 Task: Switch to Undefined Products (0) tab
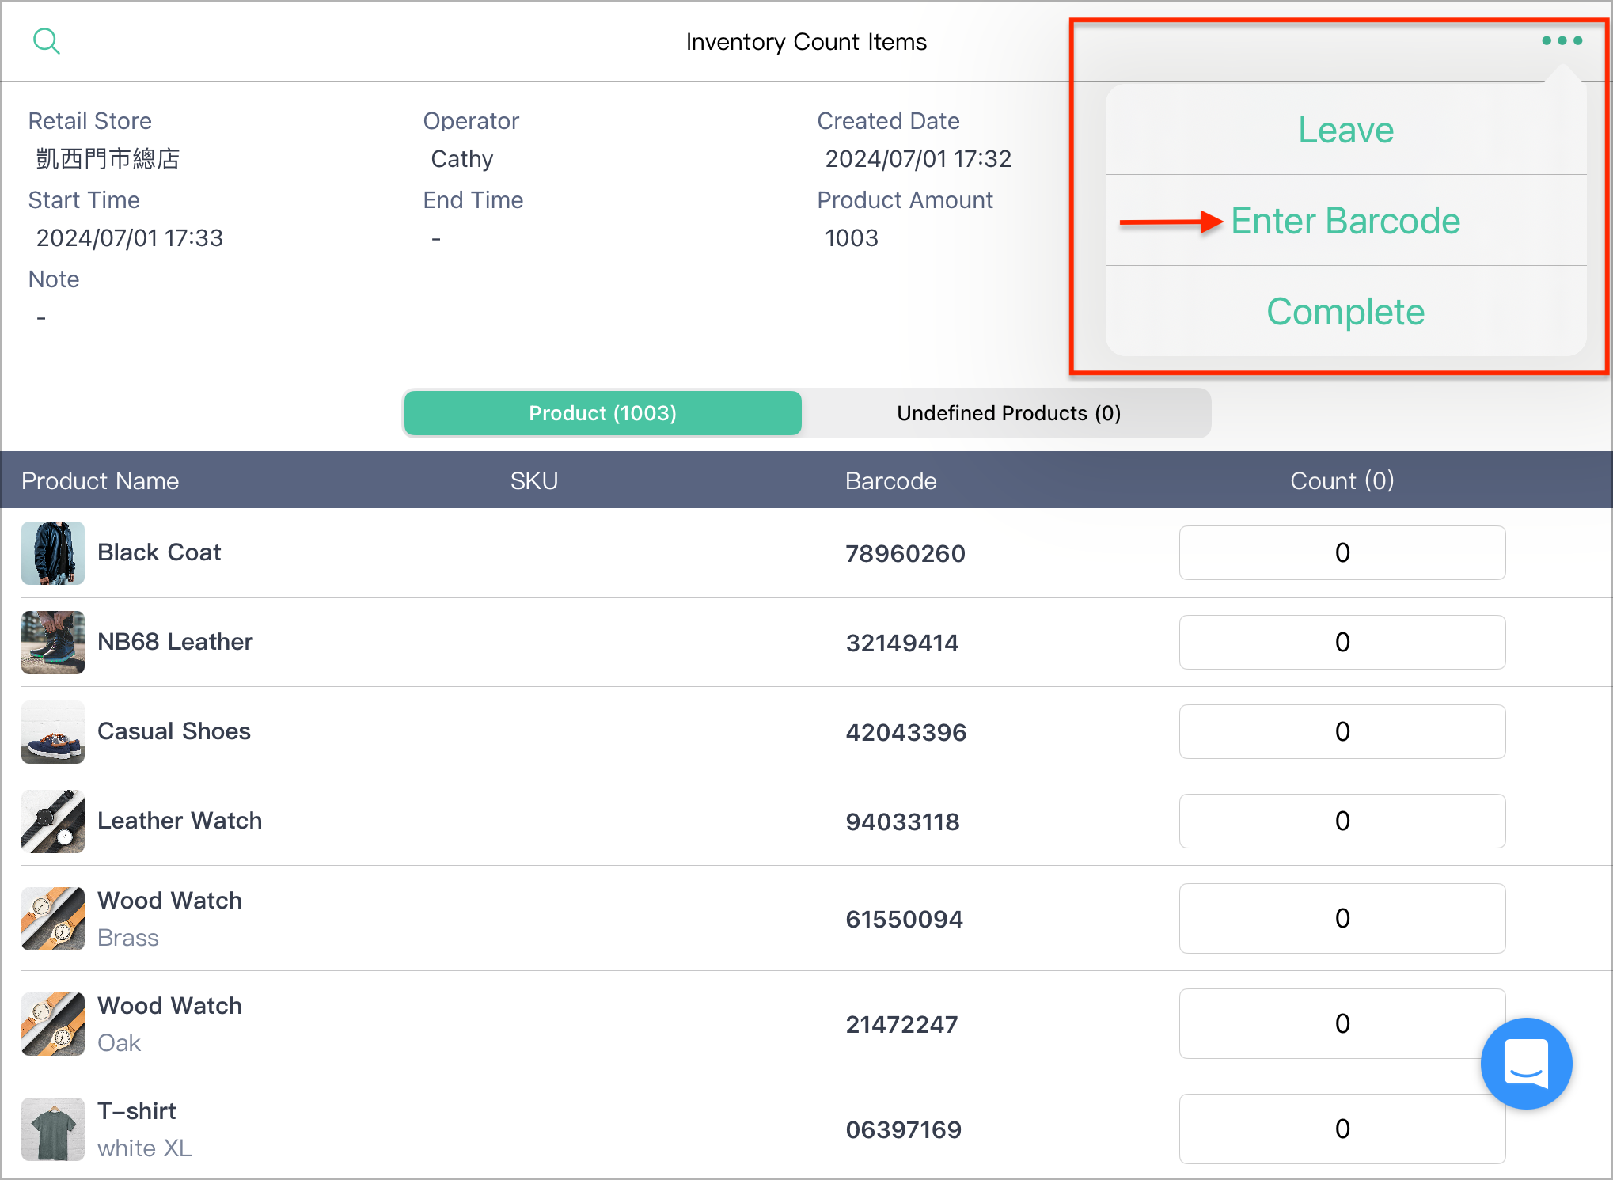(x=1008, y=413)
